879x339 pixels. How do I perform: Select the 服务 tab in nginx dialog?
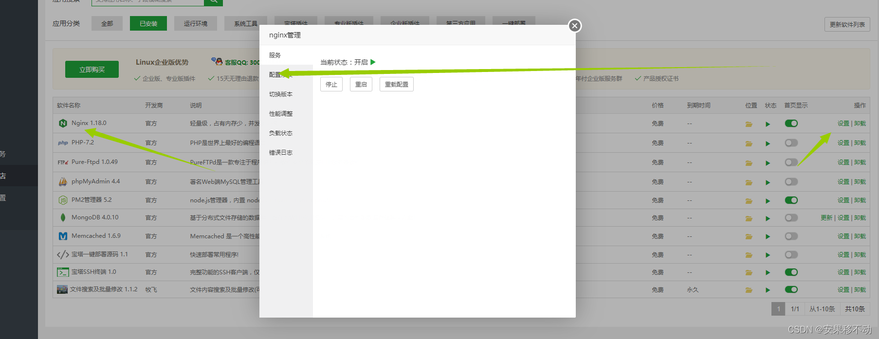286,55
